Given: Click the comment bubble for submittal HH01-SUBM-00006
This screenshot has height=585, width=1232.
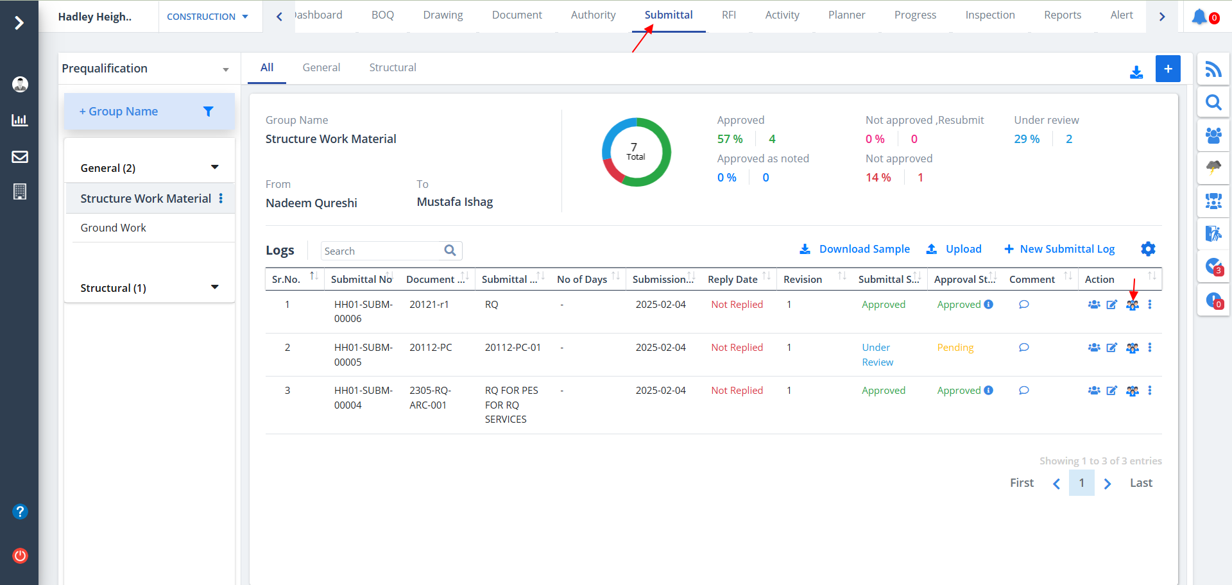Looking at the screenshot, I should 1023,305.
